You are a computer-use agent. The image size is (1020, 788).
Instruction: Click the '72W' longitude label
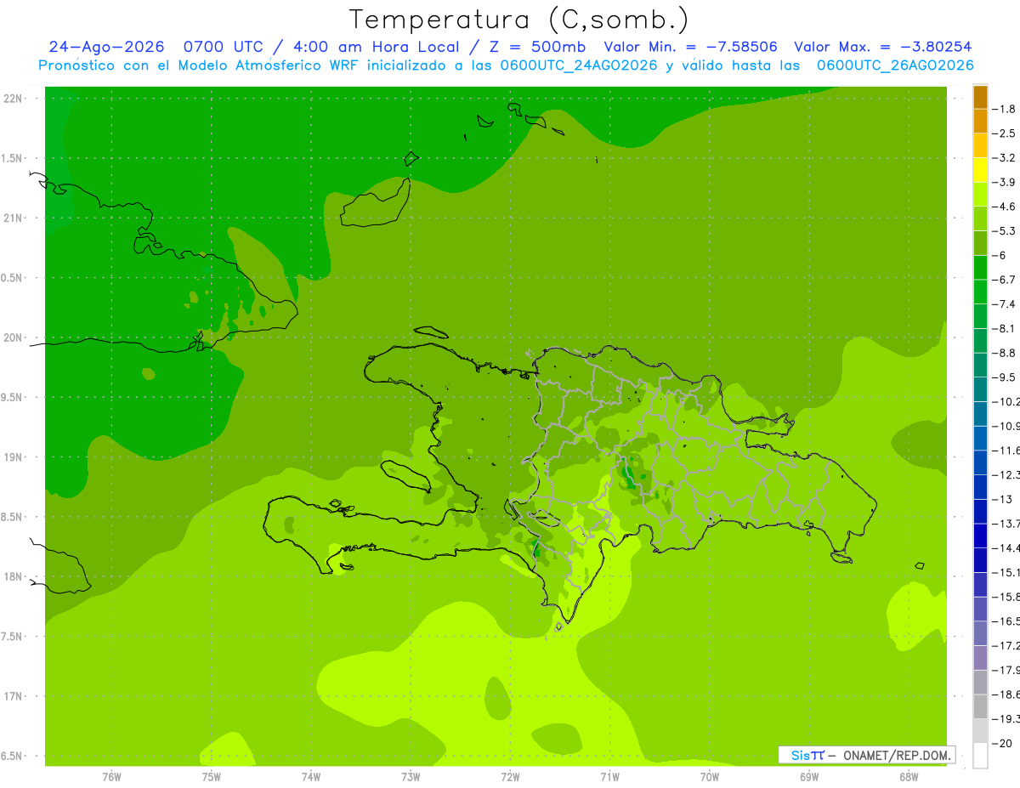coord(510,777)
